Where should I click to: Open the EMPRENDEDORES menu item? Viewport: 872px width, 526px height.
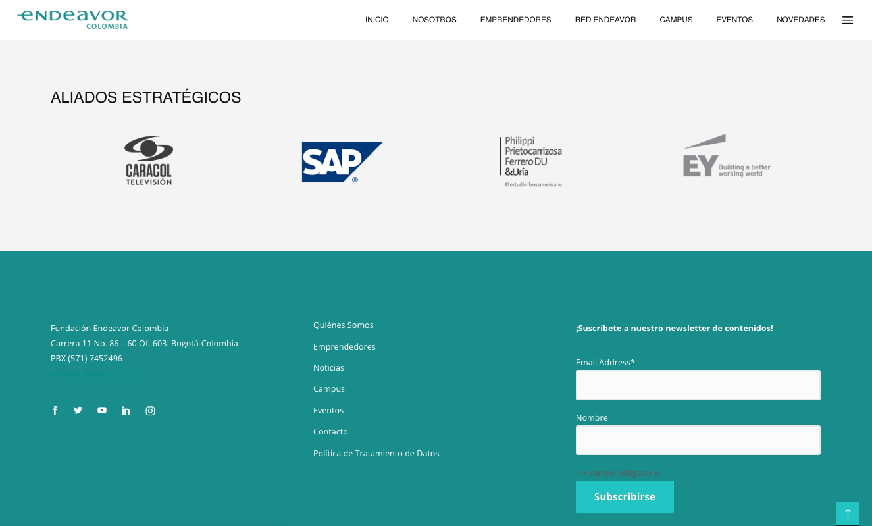tap(515, 20)
